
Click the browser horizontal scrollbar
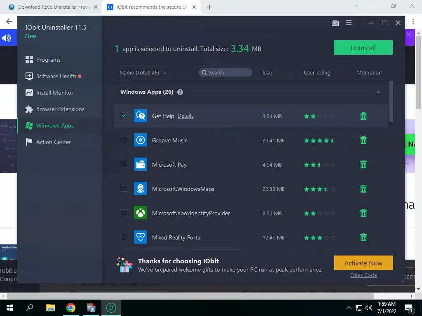pyautogui.click(x=190, y=296)
